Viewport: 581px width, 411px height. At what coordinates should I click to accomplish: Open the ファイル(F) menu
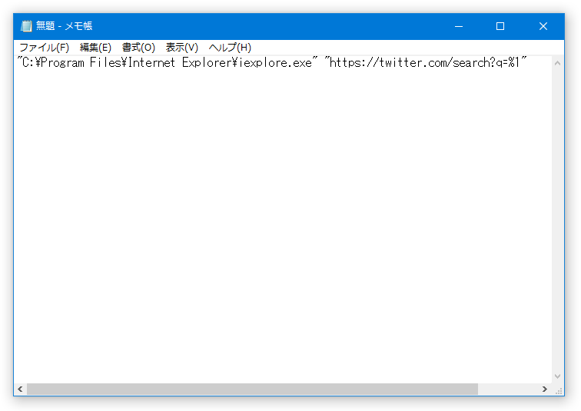(x=44, y=48)
